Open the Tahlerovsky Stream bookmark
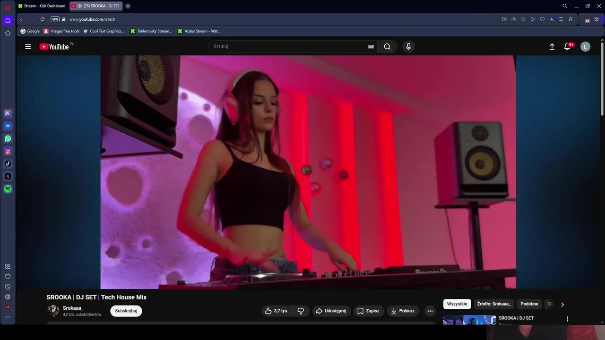 coord(151,31)
